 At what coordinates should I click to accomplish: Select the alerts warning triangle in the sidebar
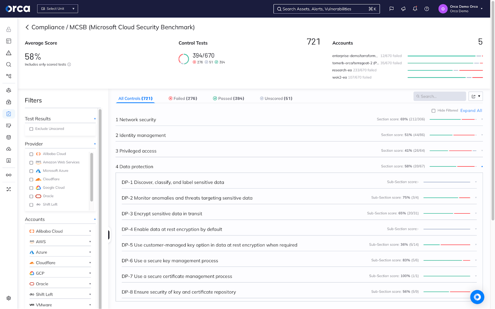8,53
